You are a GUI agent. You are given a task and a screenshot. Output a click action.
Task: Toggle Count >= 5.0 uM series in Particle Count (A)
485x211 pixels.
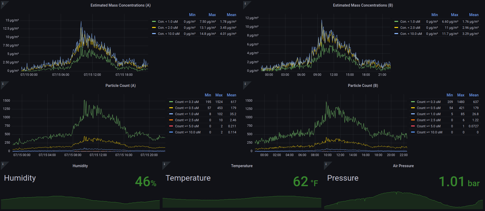187,126
